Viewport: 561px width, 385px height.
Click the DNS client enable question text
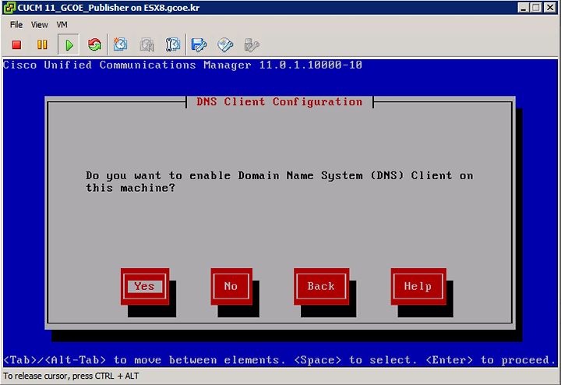click(280, 182)
